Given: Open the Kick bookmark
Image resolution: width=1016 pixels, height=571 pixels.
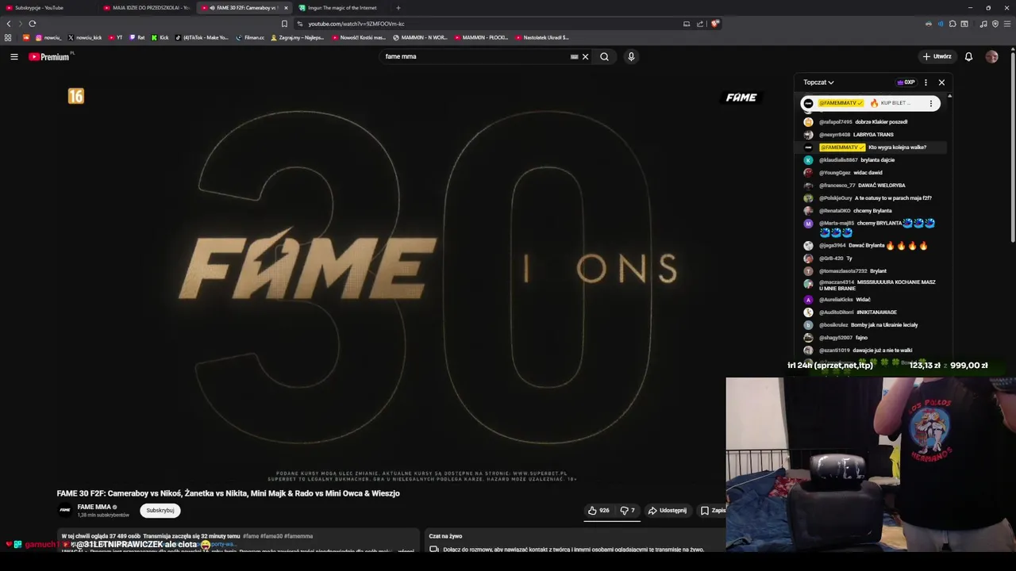Looking at the screenshot, I should click(160, 37).
